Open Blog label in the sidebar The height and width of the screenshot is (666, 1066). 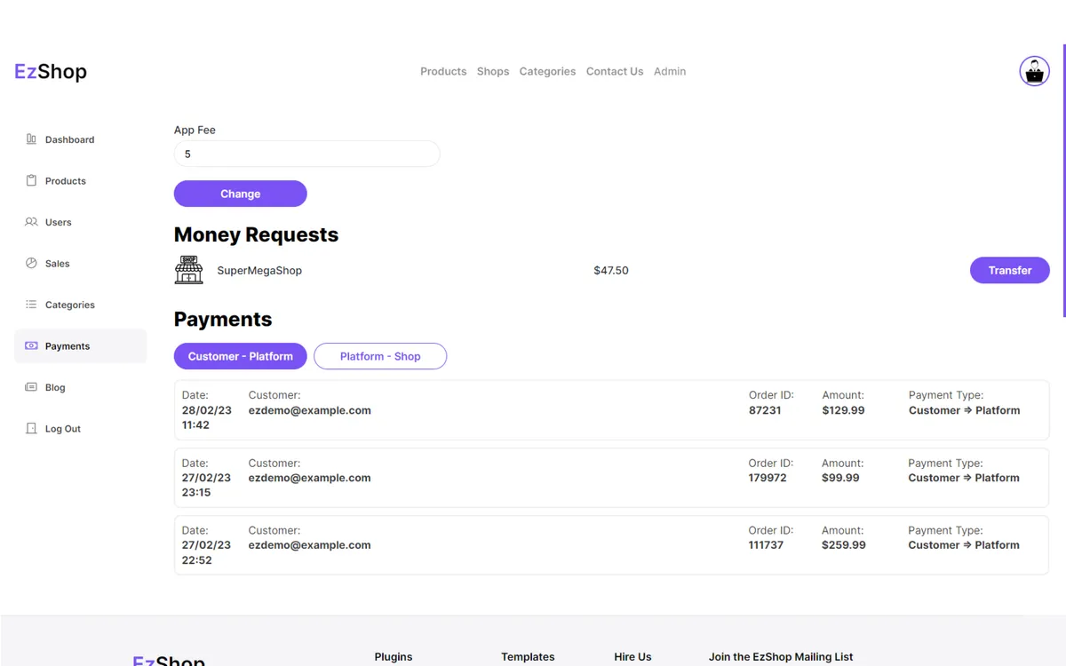55,387
